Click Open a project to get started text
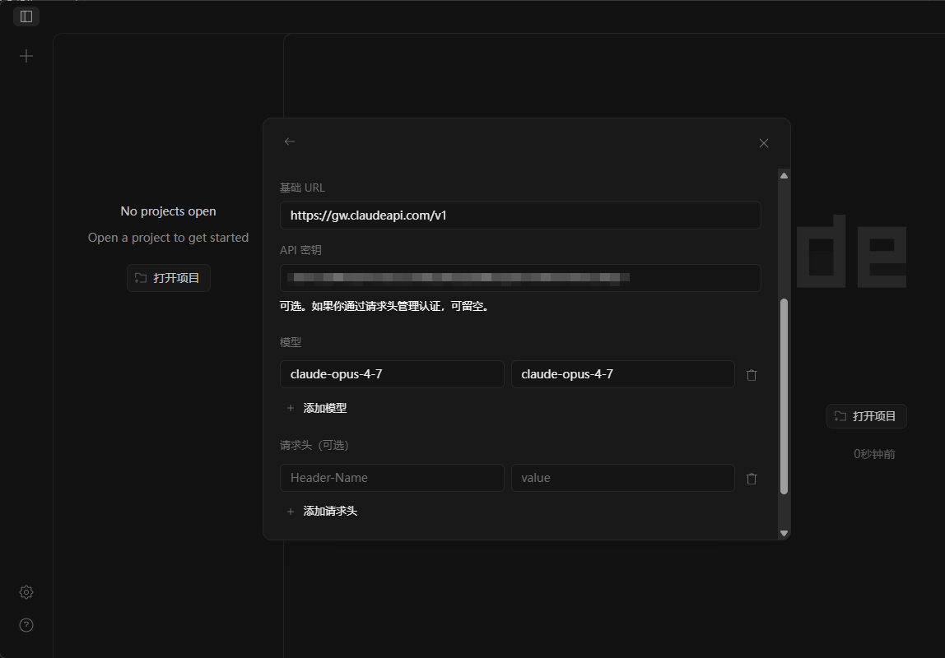 click(168, 238)
